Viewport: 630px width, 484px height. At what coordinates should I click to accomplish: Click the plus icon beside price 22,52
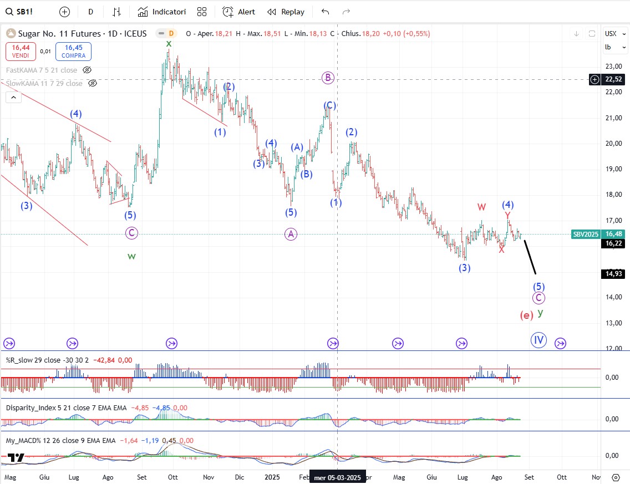[595, 79]
